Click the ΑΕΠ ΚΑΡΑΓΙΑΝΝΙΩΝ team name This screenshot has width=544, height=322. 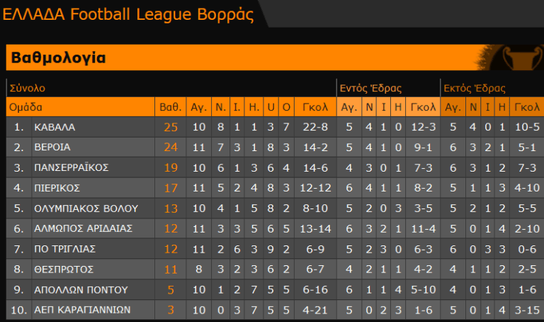click(x=82, y=310)
